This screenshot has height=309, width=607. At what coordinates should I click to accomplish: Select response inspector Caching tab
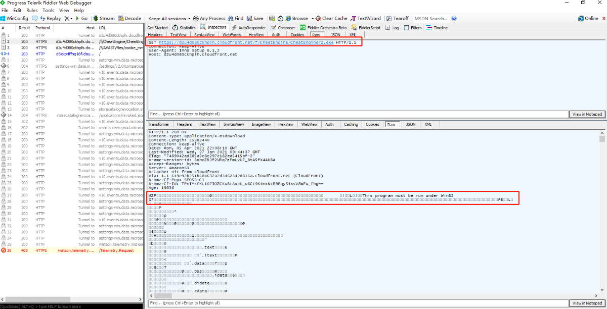coord(351,124)
